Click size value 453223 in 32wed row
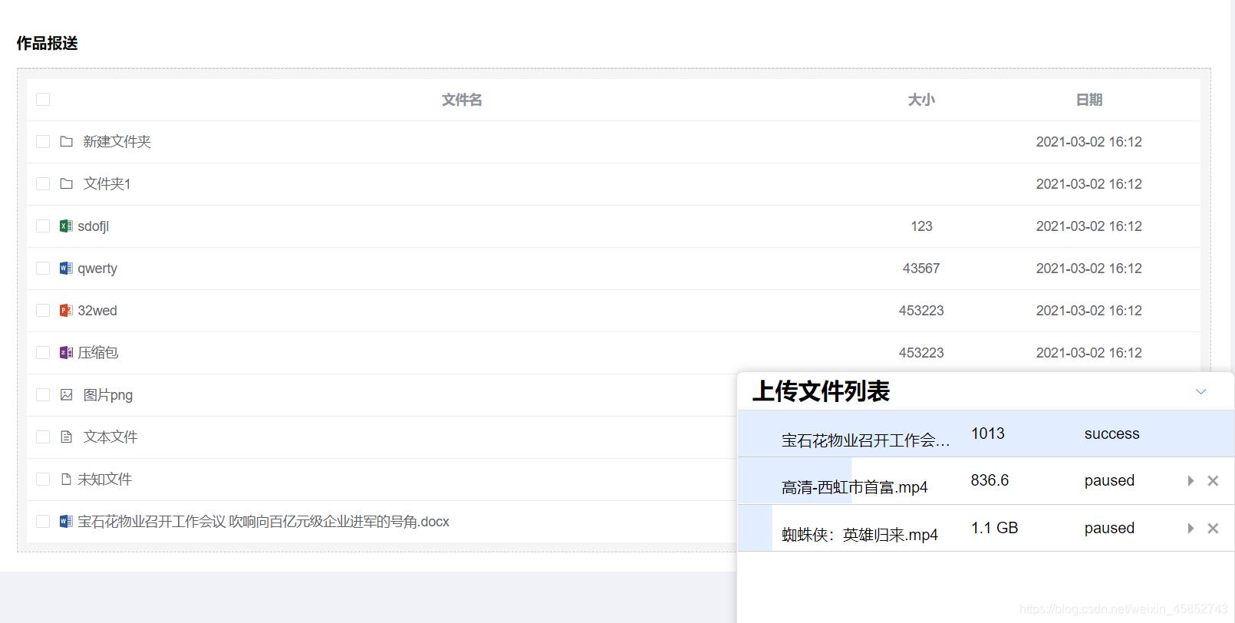Viewport: 1235px width, 623px height. coord(921,311)
